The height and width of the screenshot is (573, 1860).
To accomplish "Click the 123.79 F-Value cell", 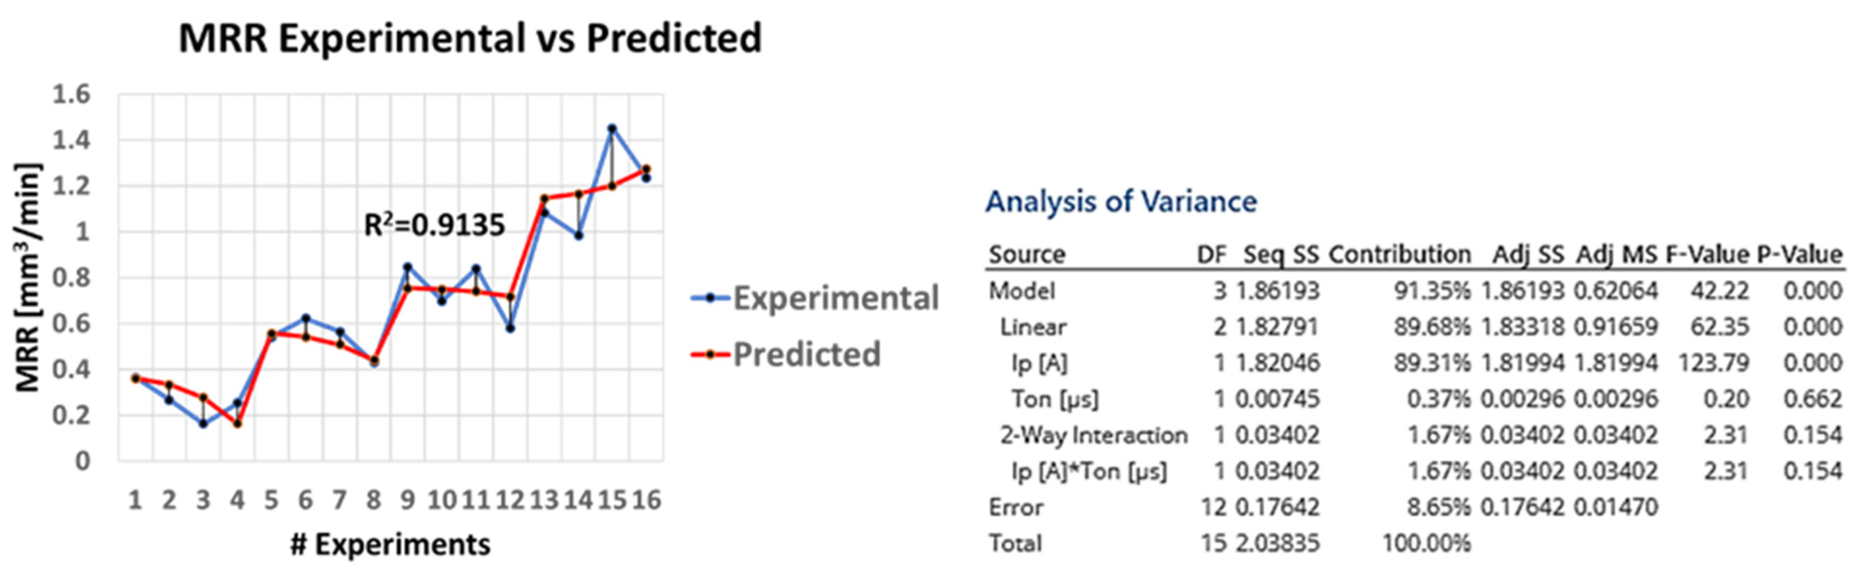I will 1713,363.
